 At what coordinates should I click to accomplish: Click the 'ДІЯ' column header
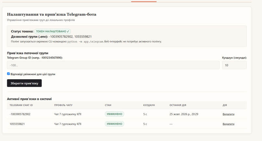click(225, 105)
